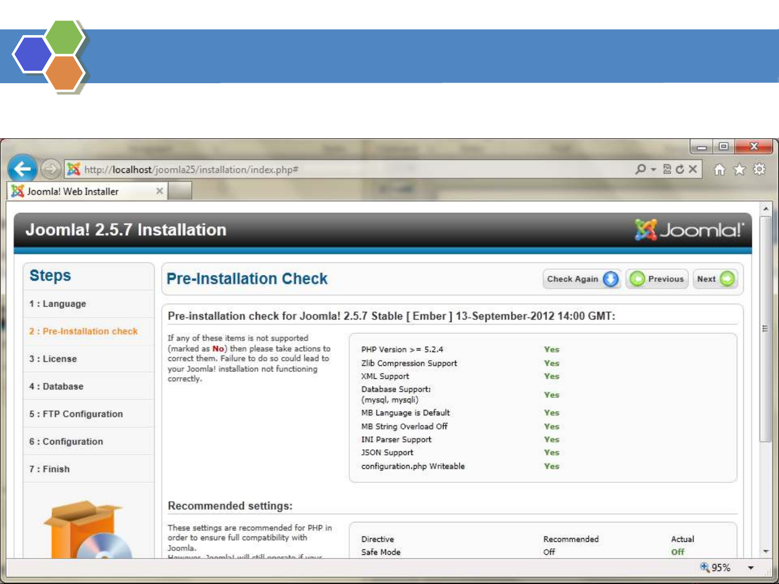
Task: Expand the address bar search dropdown arrow
Action: point(653,170)
